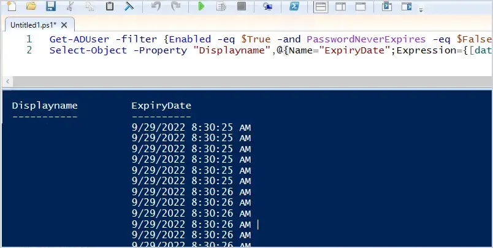
Task: Undo the last edit
Action: tap(156, 7)
